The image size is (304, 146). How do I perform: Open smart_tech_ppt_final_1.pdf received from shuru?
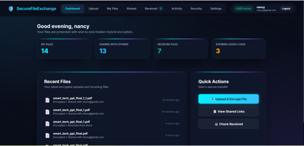click(112, 124)
